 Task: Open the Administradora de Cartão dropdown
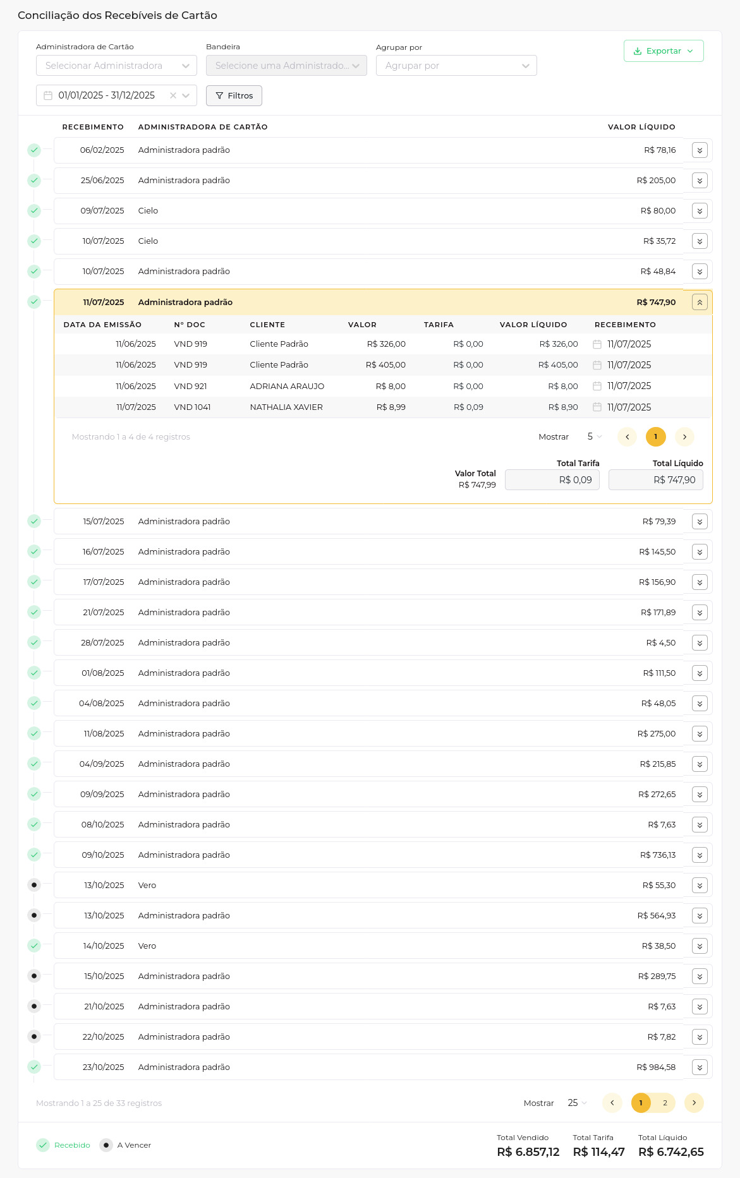tap(116, 66)
